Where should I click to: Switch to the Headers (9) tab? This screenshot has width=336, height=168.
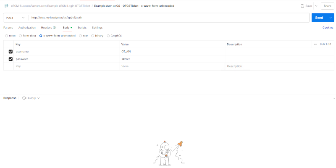(x=49, y=27)
